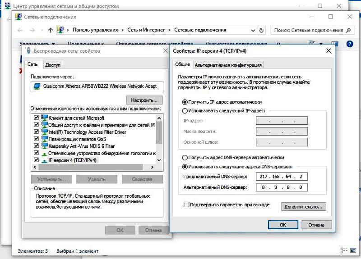361x259 pixels.
Task: Click the Kaspersky Anti-Virus NDIS component icon
Action: (x=44, y=146)
